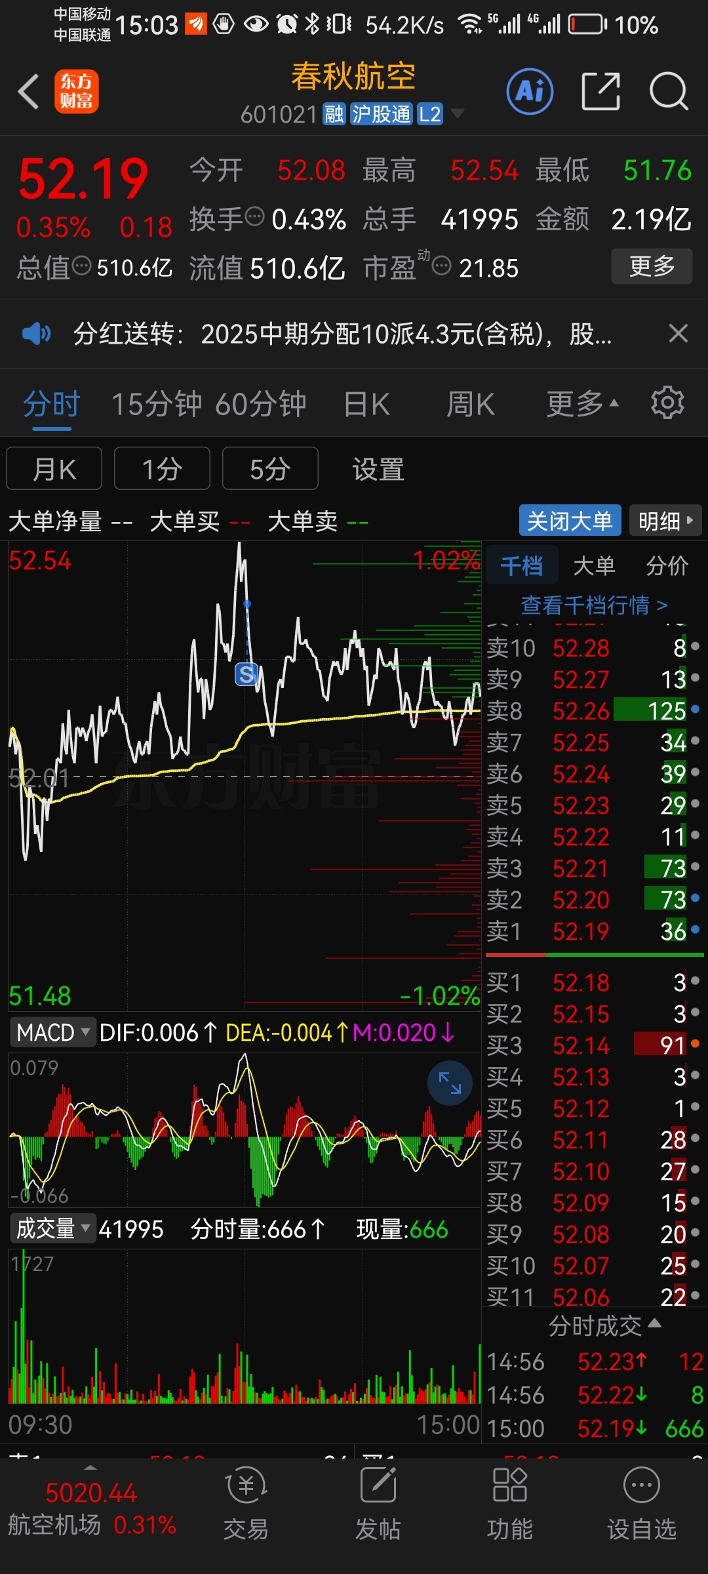Image resolution: width=708 pixels, height=1574 pixels.
Task: Tap the buy-sell ratio bar
Action: (x=594, y=955)
